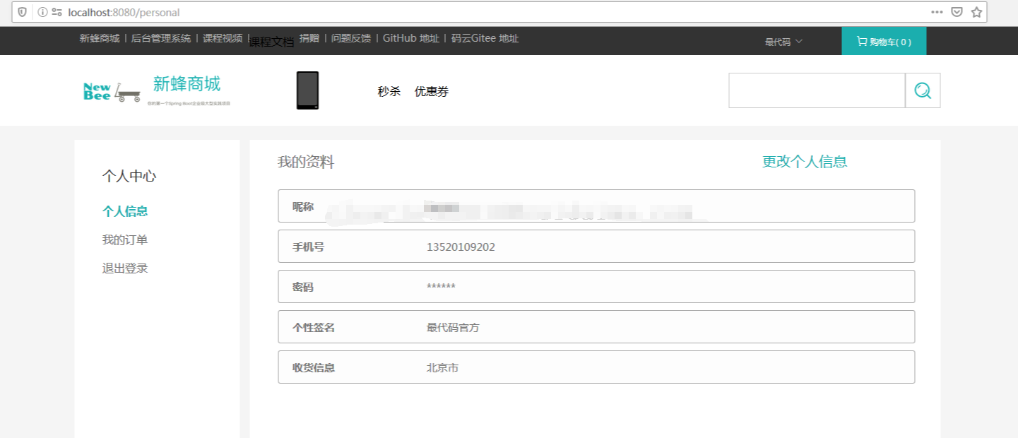The height and width of the screenshot is (438, 1018).
Task: Click the 个性签名 value 最代码官方
Action: pyautogui.click(x=453, y=328)
